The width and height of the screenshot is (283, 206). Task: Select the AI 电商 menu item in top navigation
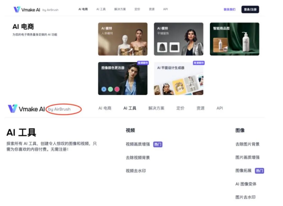pyautogui.click(x=83, y=9)
